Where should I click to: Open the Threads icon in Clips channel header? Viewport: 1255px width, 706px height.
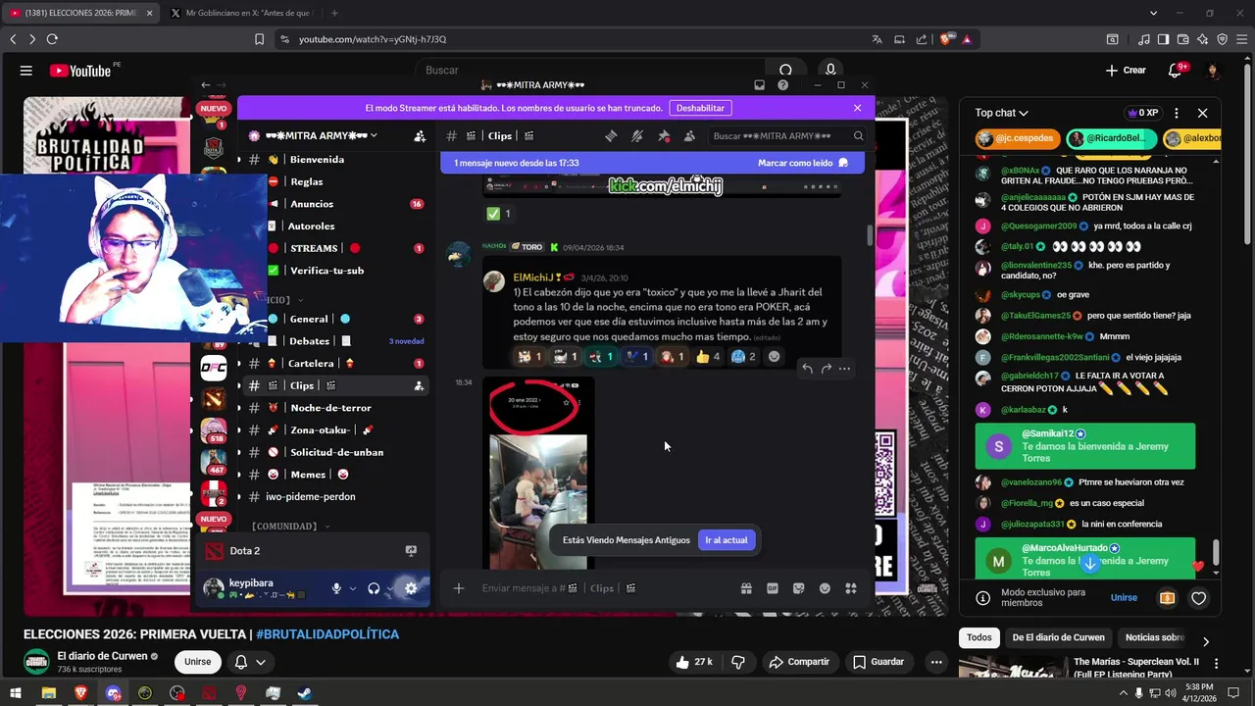(x=610, y=136)
